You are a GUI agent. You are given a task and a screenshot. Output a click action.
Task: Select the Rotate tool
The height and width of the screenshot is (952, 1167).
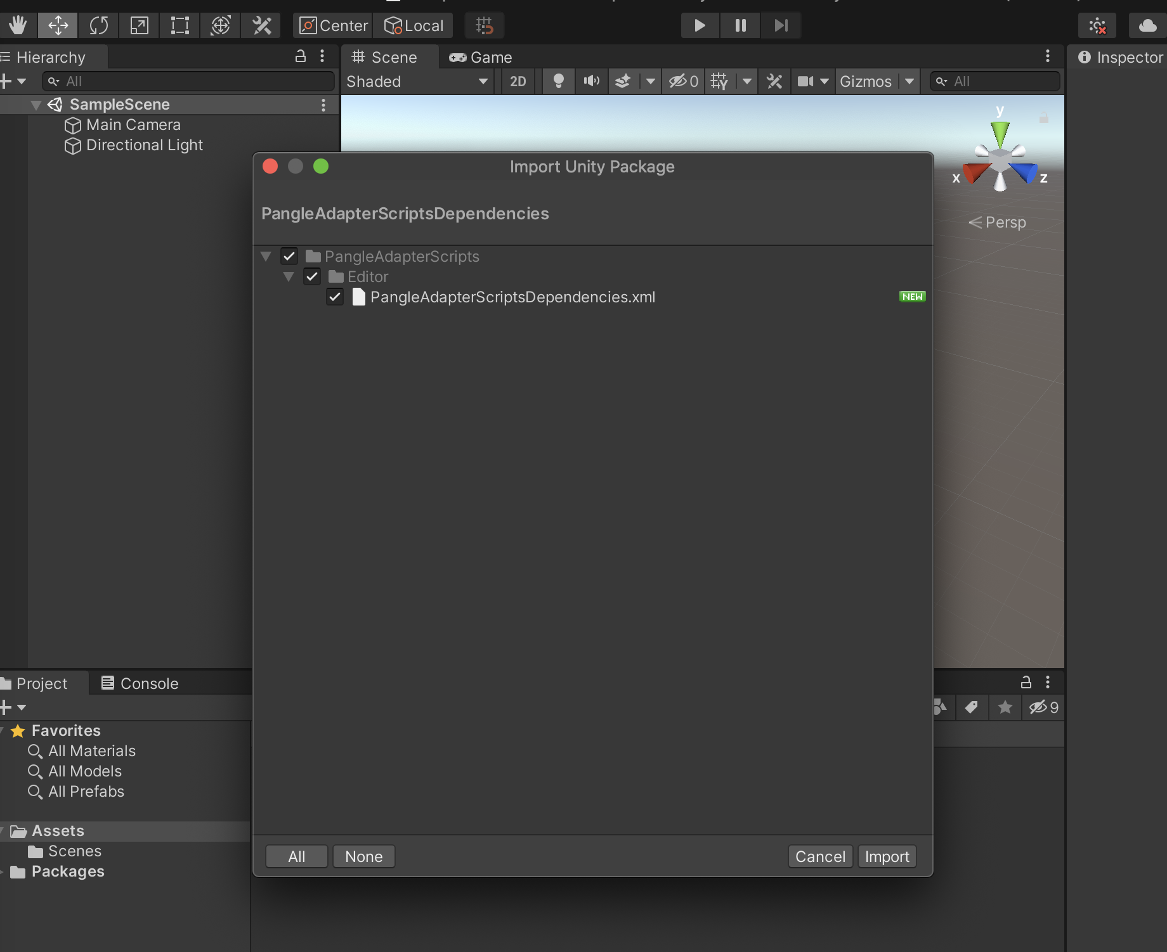coord(99,25)
